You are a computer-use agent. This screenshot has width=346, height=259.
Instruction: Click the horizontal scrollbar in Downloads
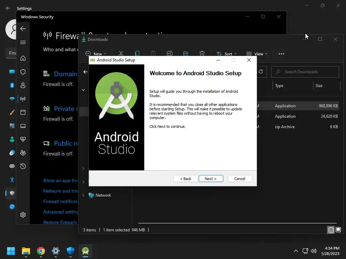pos(238,223)
